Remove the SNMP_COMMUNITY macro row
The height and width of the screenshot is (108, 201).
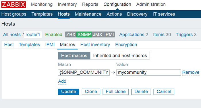(191, 72)
